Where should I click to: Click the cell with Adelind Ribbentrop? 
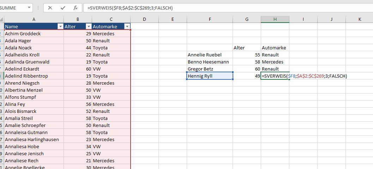[34, 76]
